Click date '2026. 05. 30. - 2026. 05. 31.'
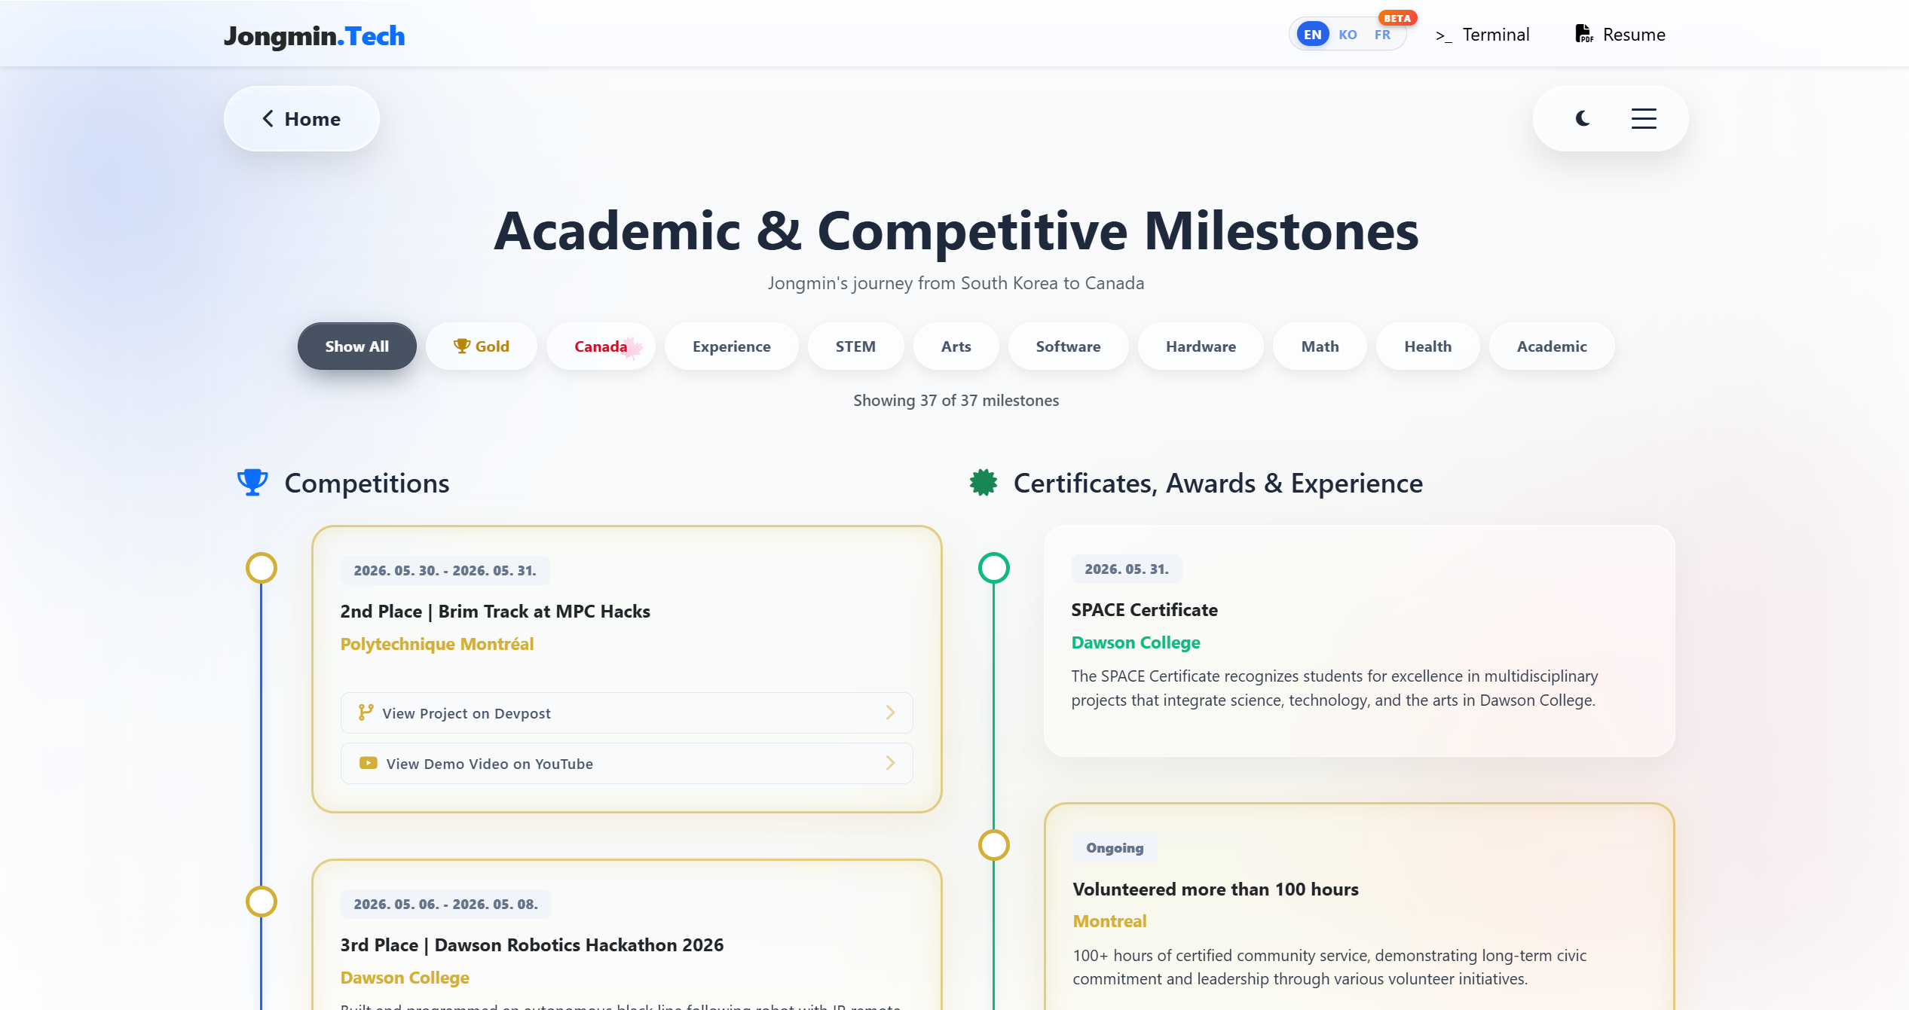Screen dimensions: 1909x1010 click(445, 570)
